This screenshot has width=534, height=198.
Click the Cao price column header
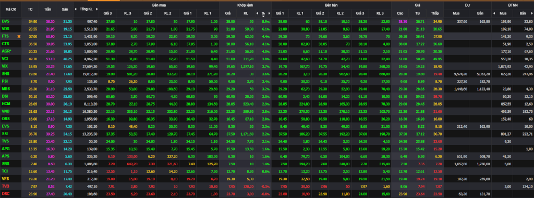point(400,13)
